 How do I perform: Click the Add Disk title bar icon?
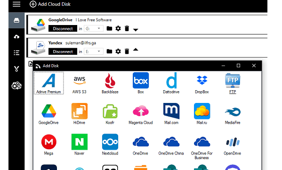point(38,66)
